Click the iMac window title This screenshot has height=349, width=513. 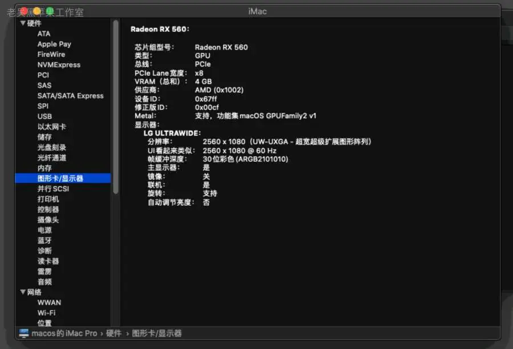click(x=258, y=11)
